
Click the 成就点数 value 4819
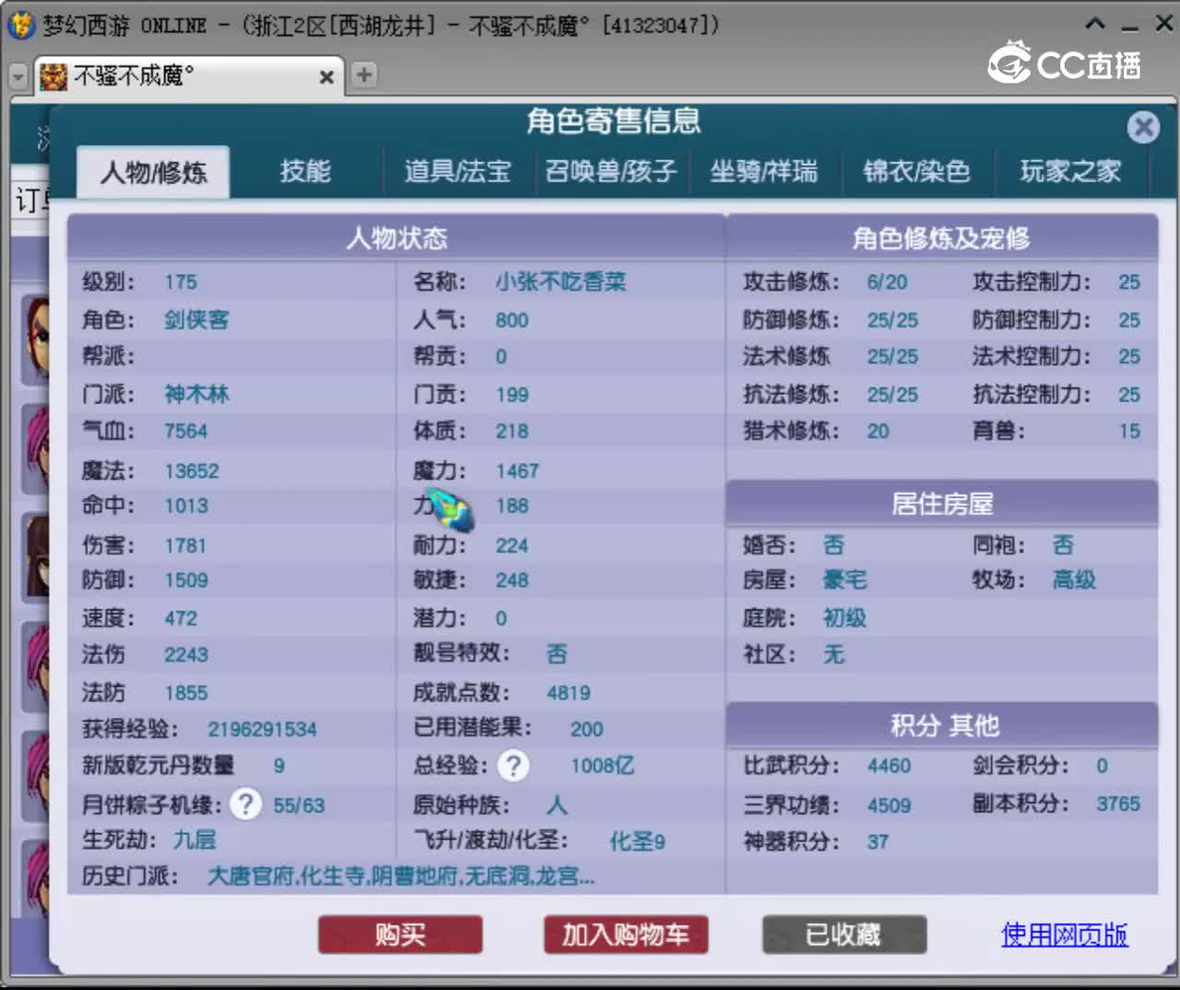click(568, 693)
